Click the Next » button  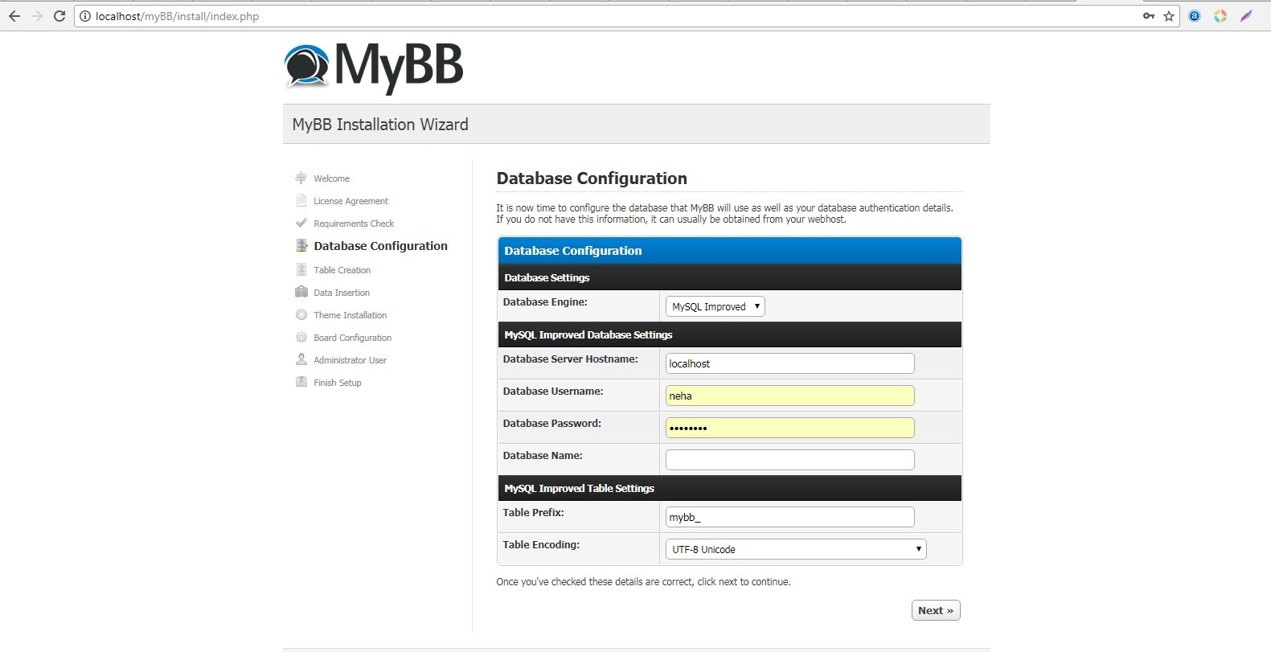936,610
